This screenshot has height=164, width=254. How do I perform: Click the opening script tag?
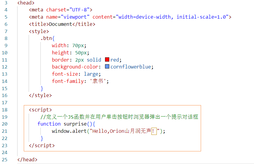[40, 110]
